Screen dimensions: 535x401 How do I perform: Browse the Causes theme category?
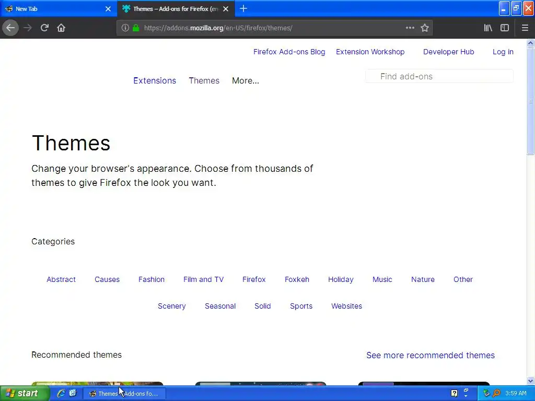pyautogui.click(x=107, y=279)
